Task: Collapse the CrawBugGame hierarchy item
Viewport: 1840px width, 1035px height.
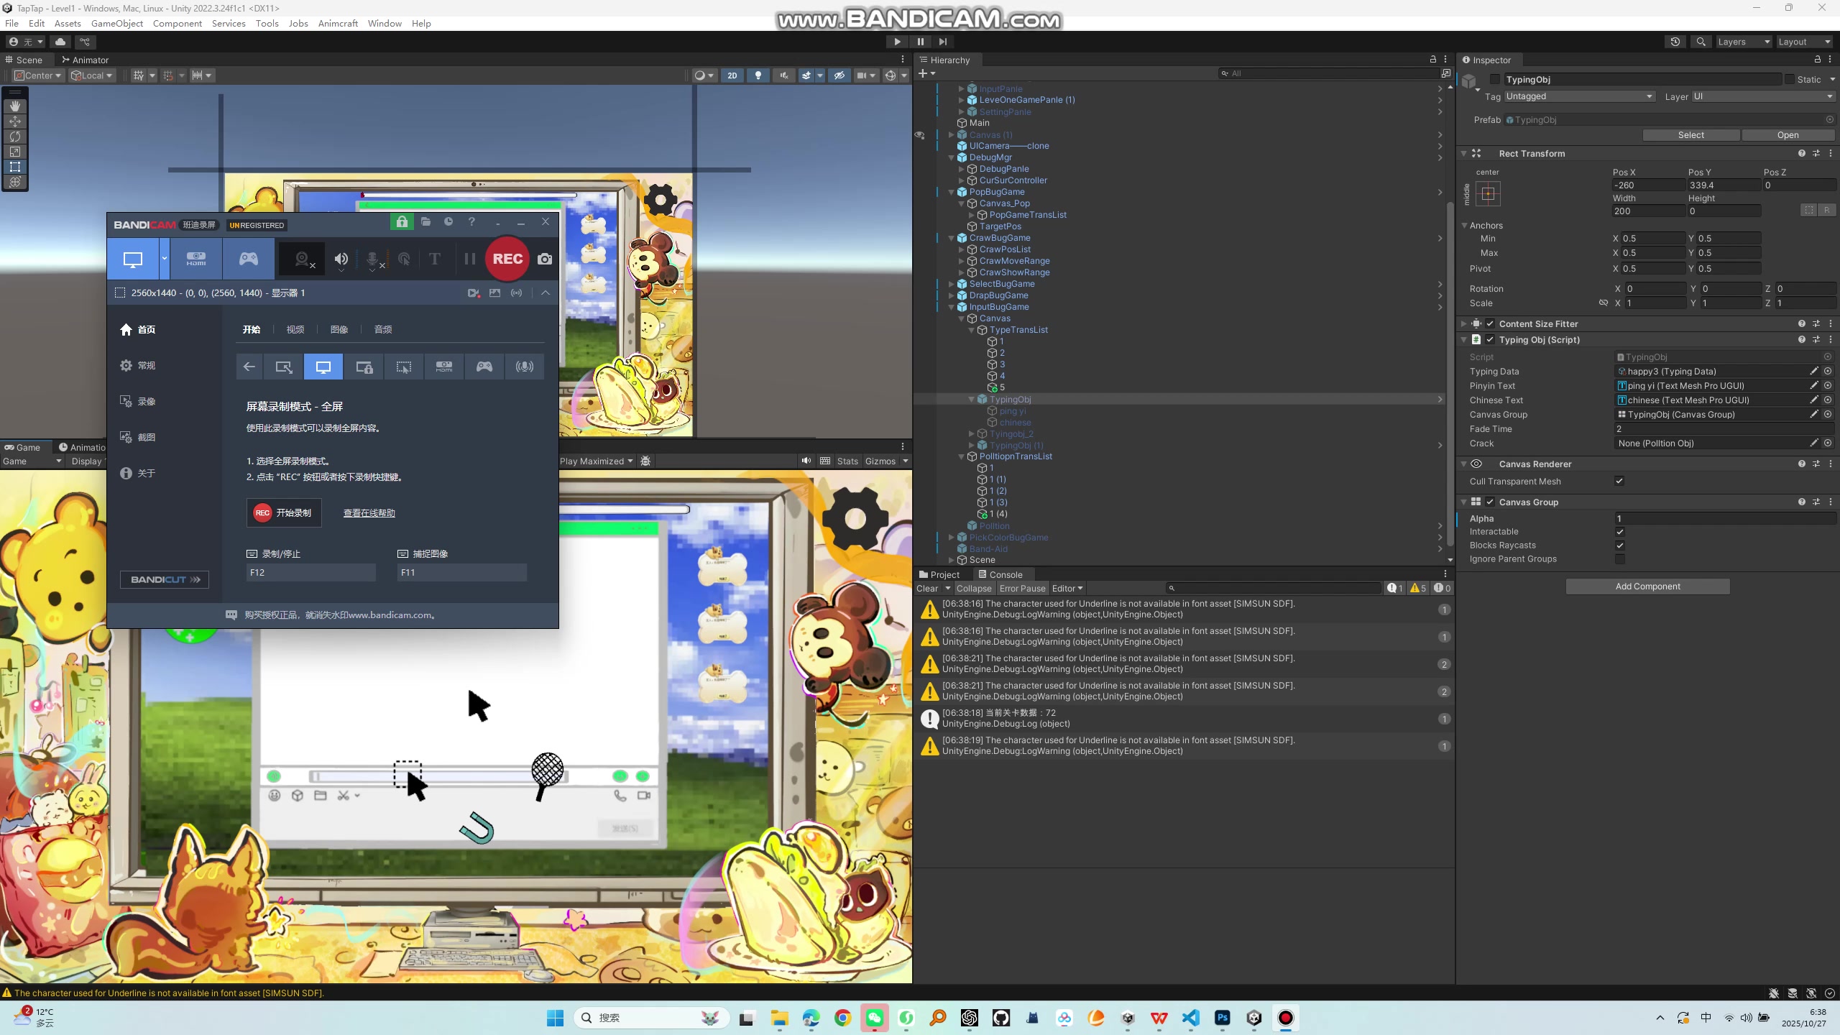Action: 952,238
